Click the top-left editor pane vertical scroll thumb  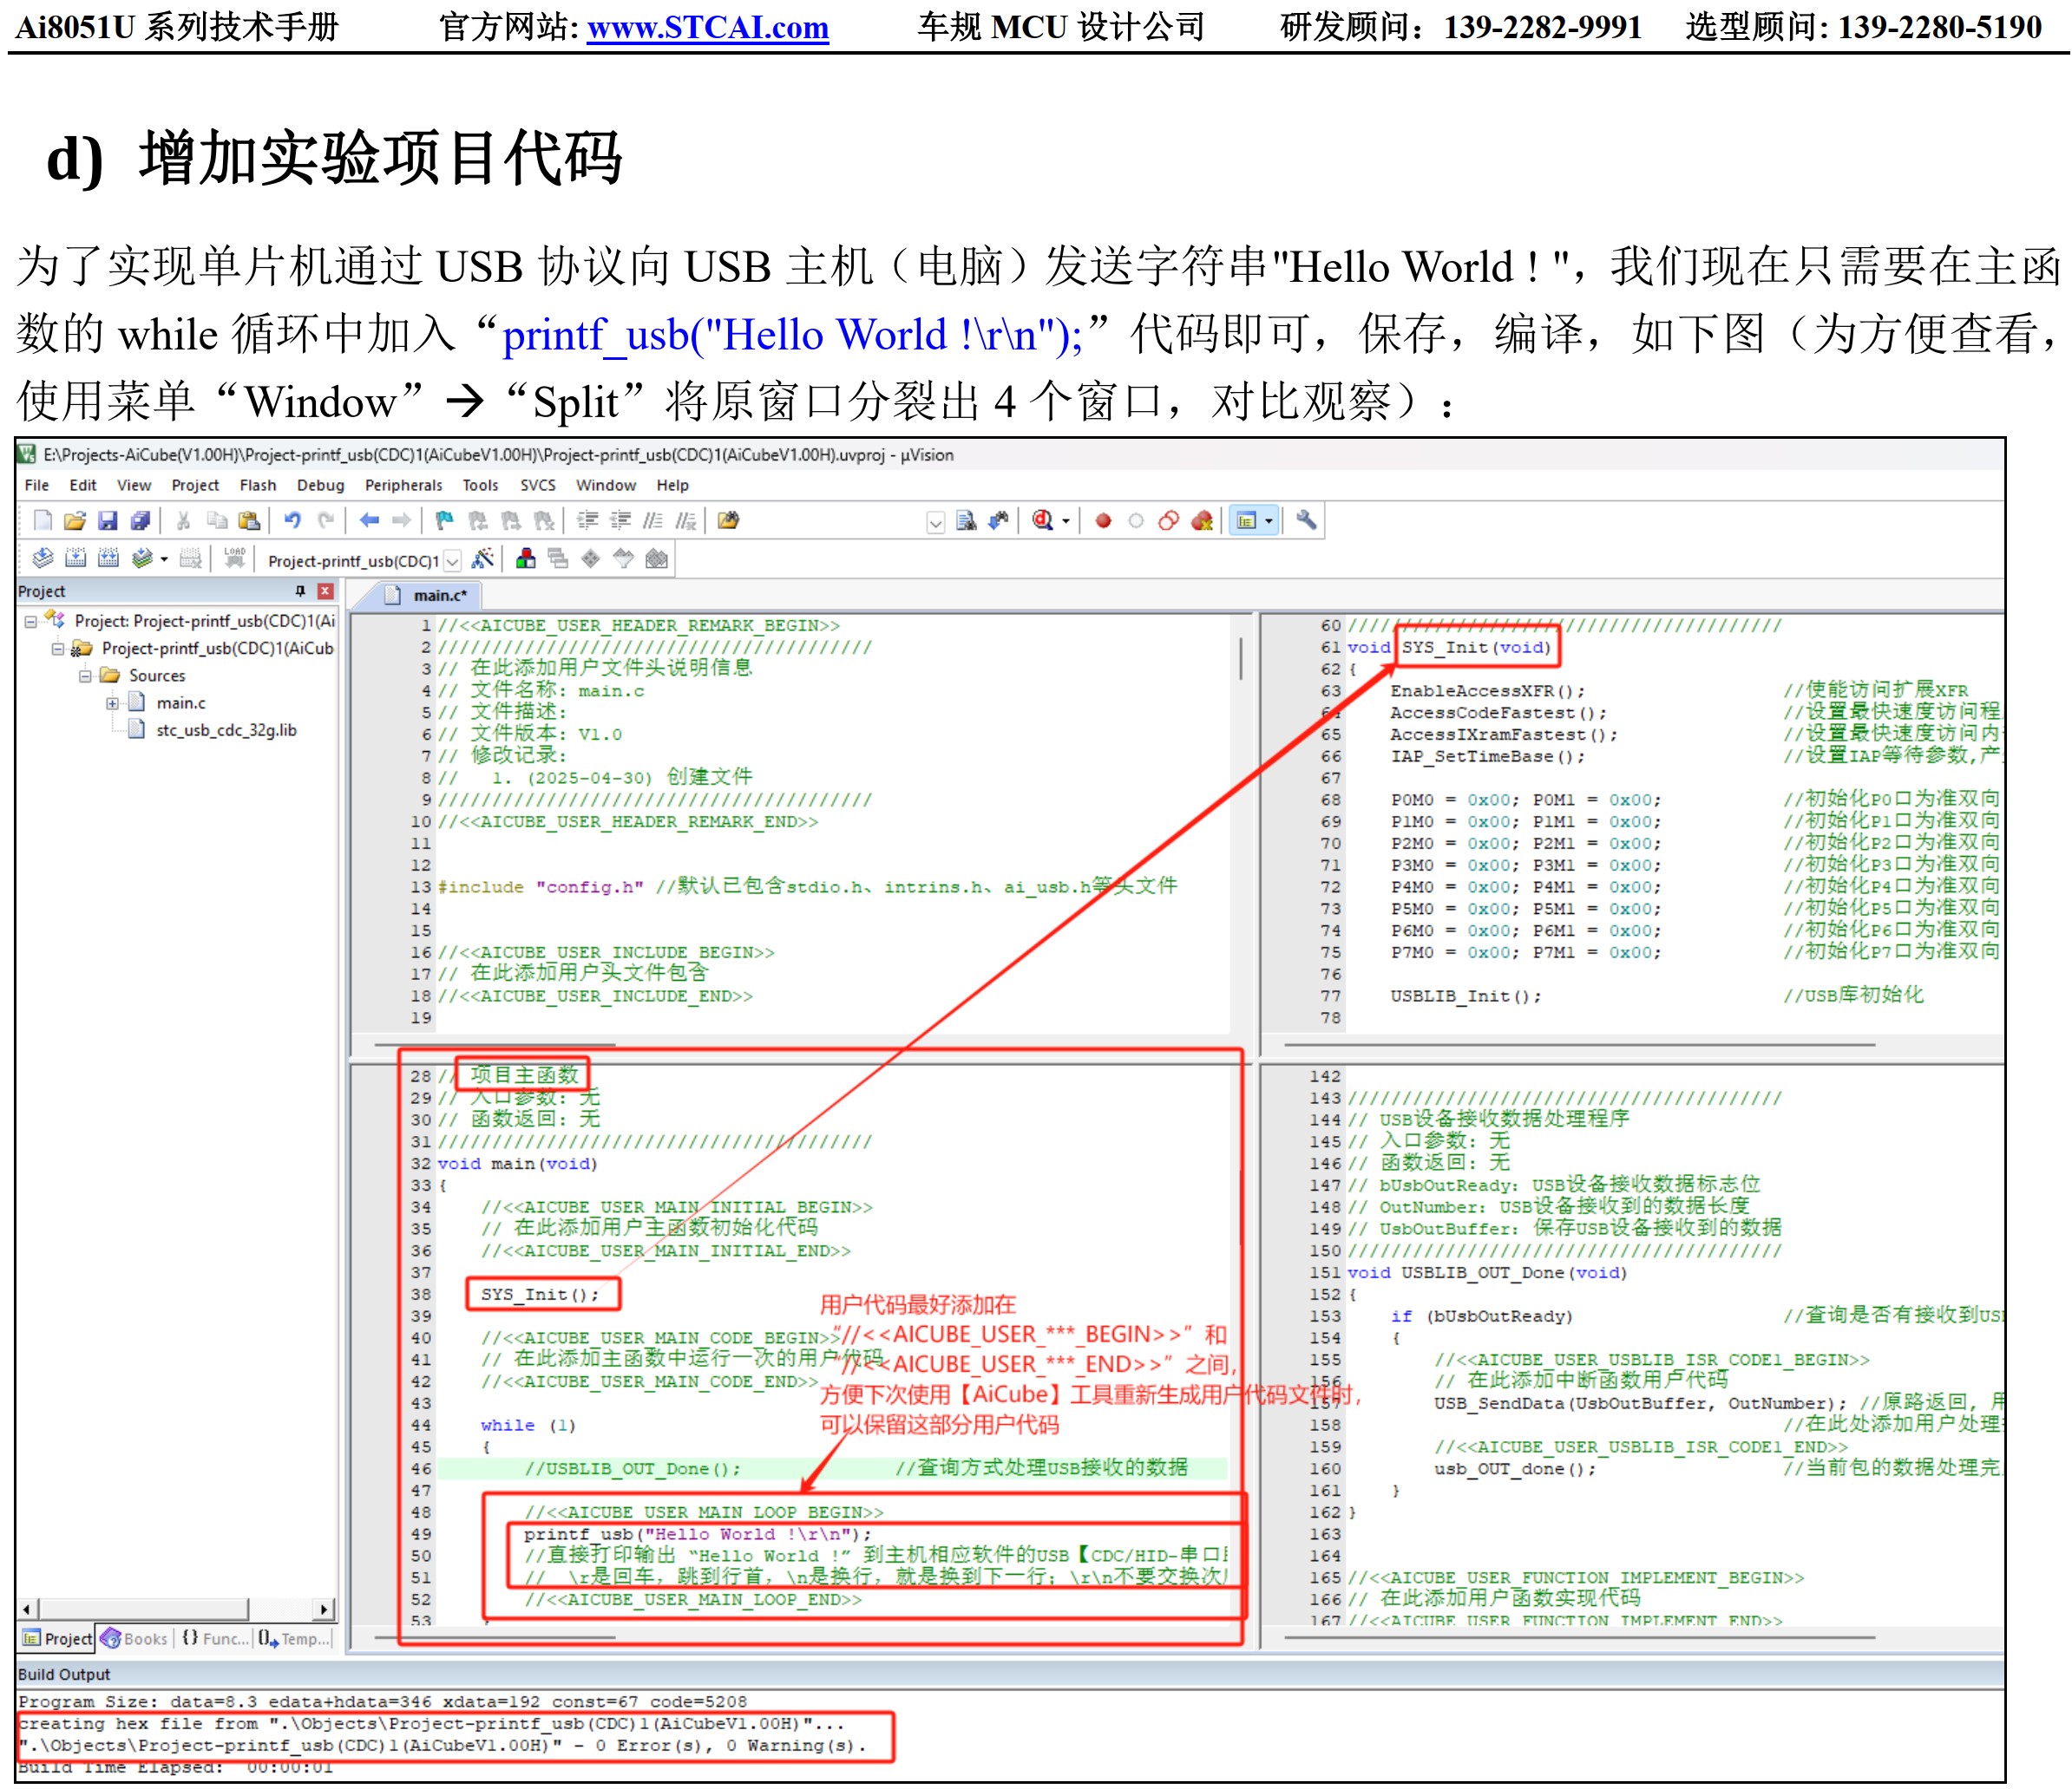[x=1242, y=660]
